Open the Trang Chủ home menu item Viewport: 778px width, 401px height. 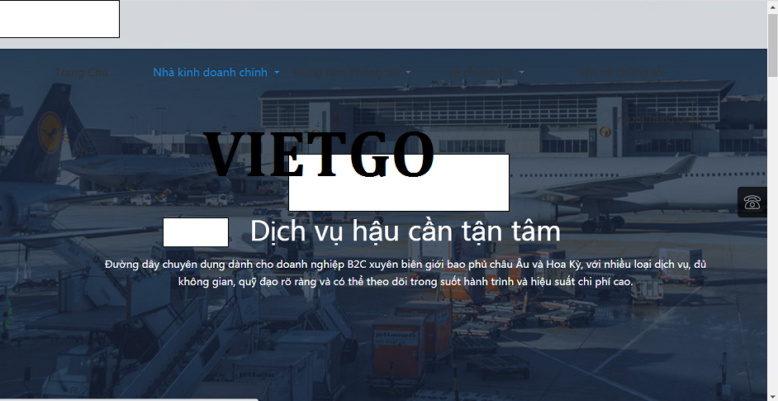point(81,73)
